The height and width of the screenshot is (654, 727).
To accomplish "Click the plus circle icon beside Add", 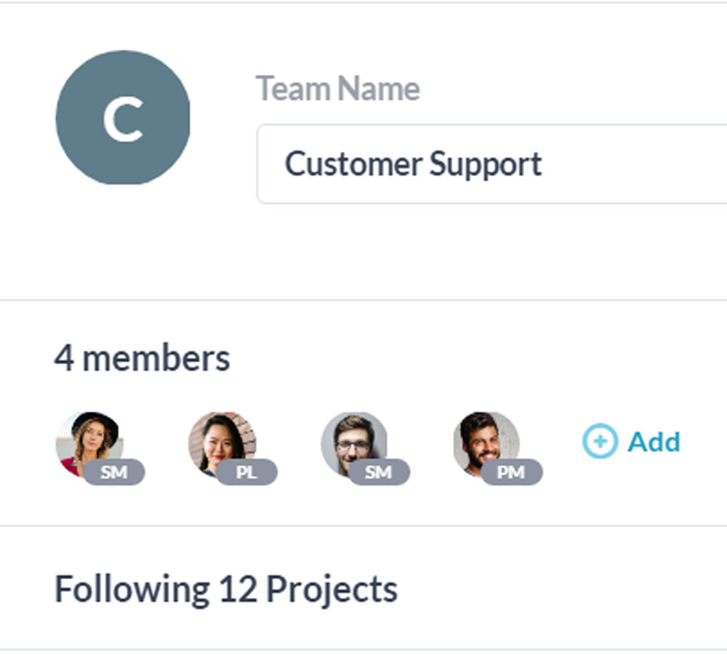I will (600, 441).
